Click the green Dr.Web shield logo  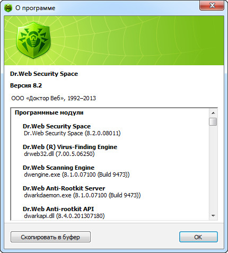point(33,40)
